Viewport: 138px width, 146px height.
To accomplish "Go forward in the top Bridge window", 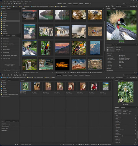I will 4,3.
